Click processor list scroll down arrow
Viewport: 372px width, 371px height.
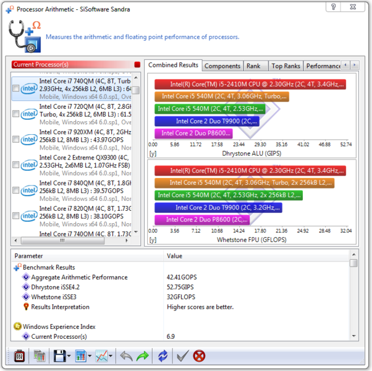136,232
